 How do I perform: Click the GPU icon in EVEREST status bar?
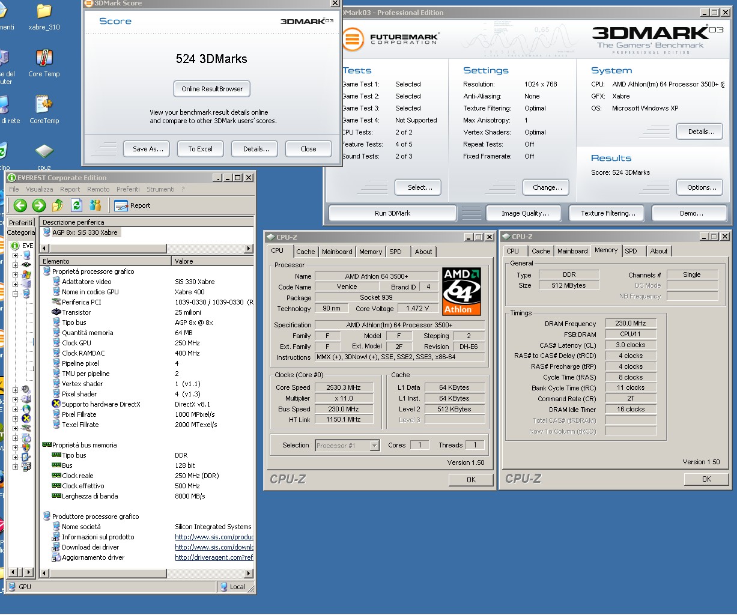point(13,587)
